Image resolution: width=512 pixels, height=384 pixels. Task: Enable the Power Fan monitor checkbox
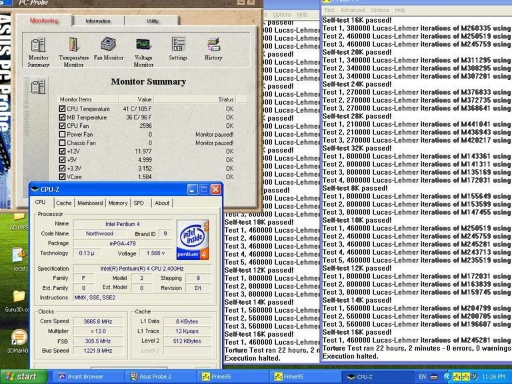click(x=63, y=134)
